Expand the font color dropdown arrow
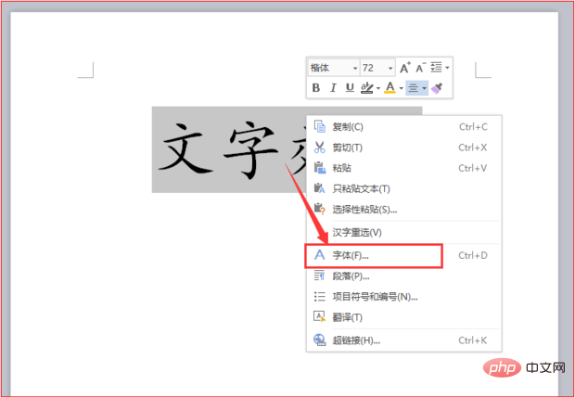The height and width of the screenshot is (398, 575). (x=402, y=88)
